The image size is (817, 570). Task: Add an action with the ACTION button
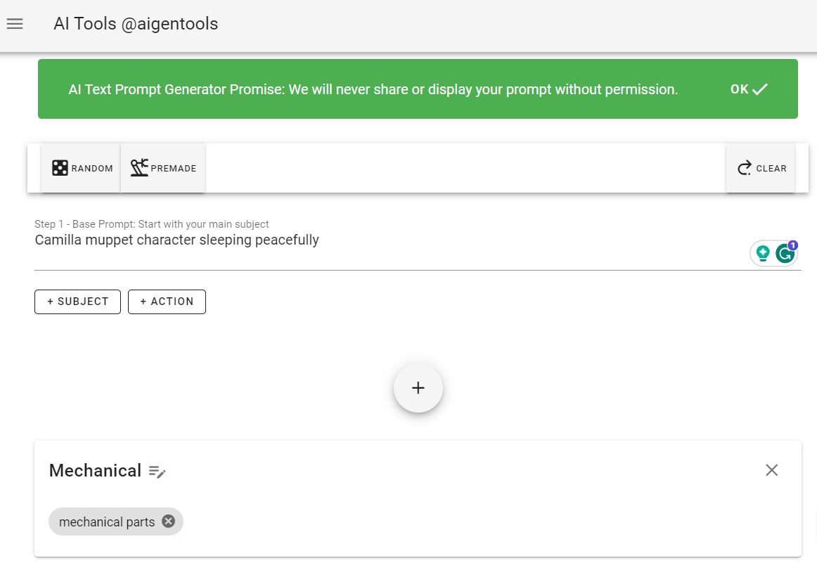(x=167, y=302)
